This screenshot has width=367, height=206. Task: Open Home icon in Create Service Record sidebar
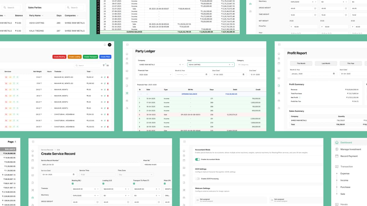coord(32,151)
